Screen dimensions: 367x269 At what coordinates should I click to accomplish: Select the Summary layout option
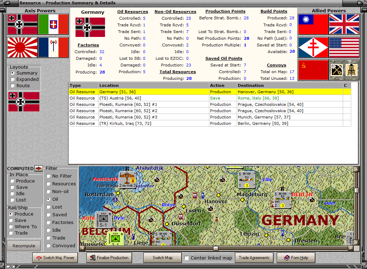click(24, 73)
